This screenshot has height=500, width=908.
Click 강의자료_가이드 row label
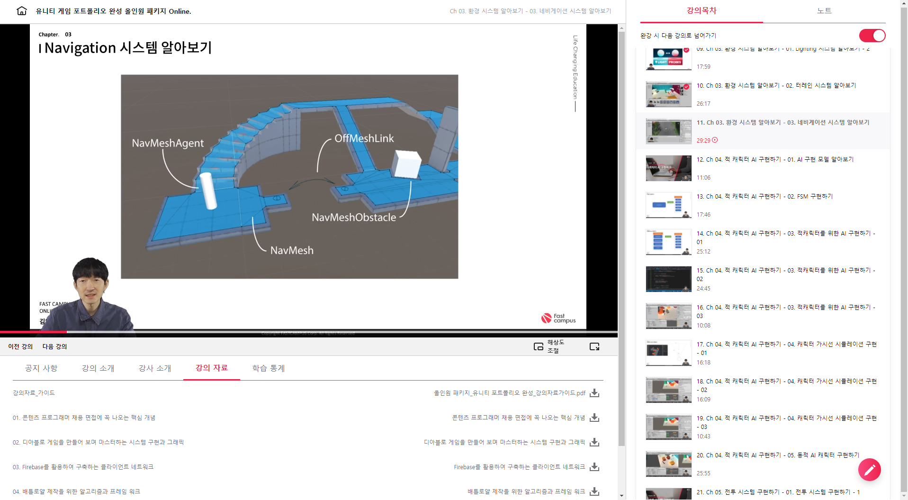(x=34, y=393)
